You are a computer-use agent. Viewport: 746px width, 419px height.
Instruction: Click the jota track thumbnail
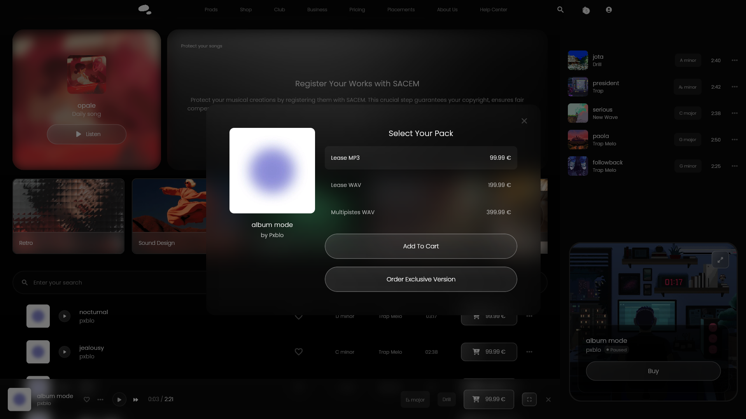click(x=578, y=60)
